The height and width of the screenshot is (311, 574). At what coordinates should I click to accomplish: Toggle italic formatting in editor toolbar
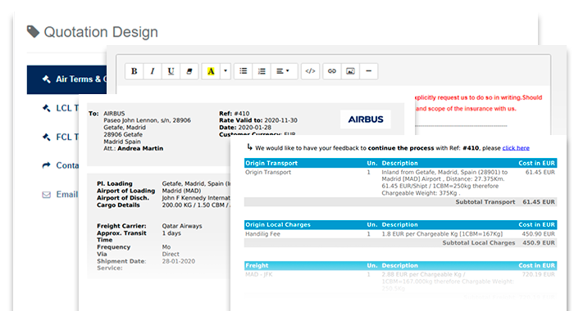[x=153, y=71]
